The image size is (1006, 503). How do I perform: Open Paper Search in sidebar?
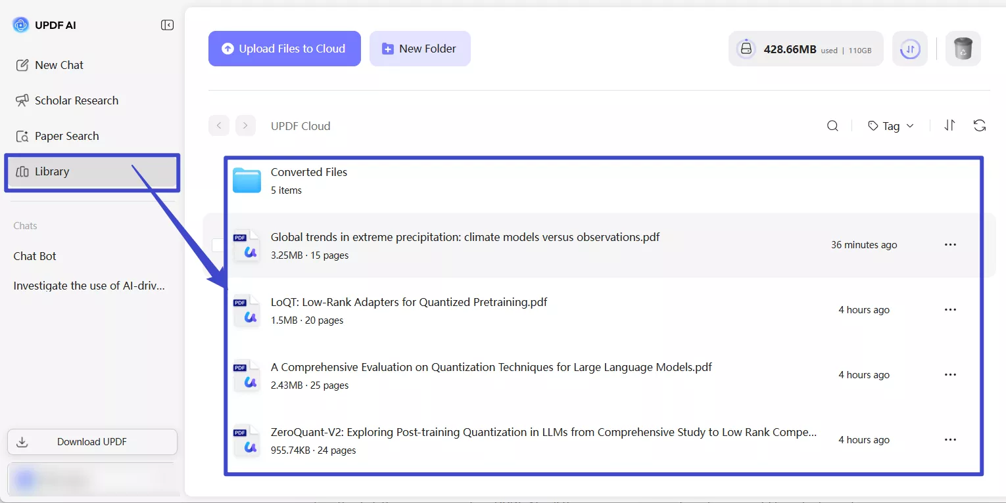point(66,136)
